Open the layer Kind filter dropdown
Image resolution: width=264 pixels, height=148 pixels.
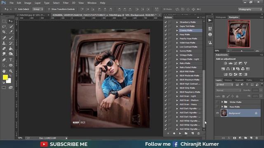tap(224, 85)
